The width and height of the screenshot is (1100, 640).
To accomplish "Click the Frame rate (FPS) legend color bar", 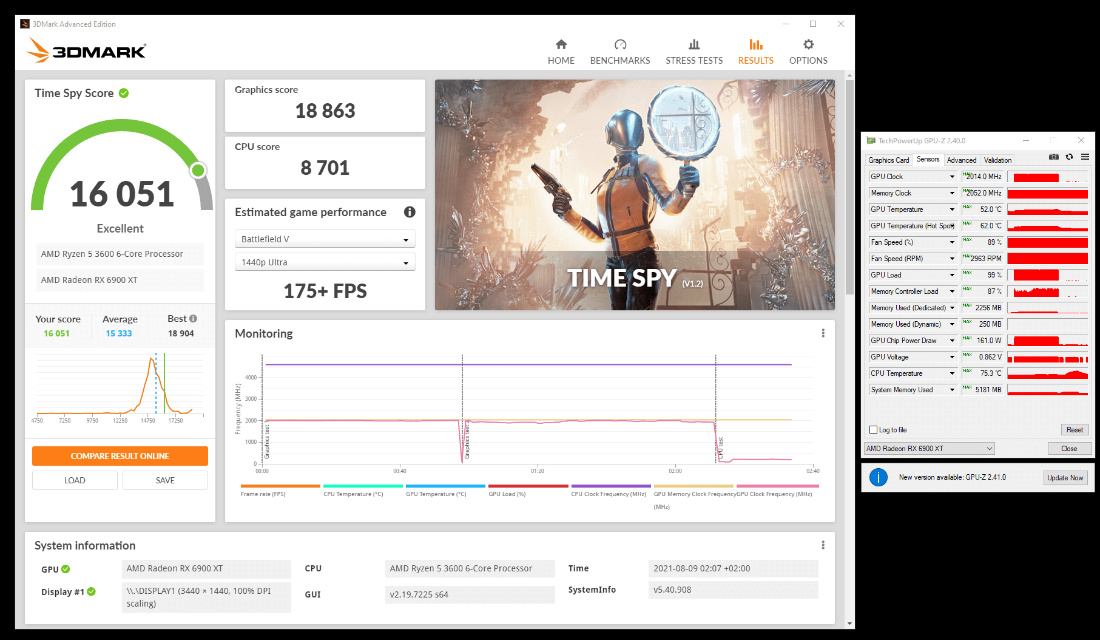I will pos(280,486).
